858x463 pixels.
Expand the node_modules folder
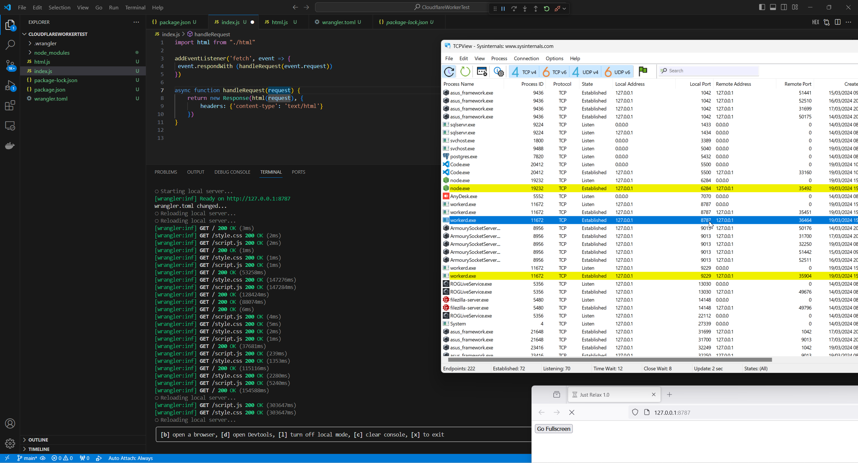click(x=52, y=53)
